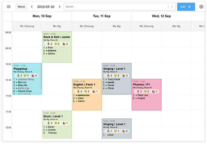Screen dimensions: 207x144
Task: Click raised-hand icon in Phonics P1 class
Action: 153,91
